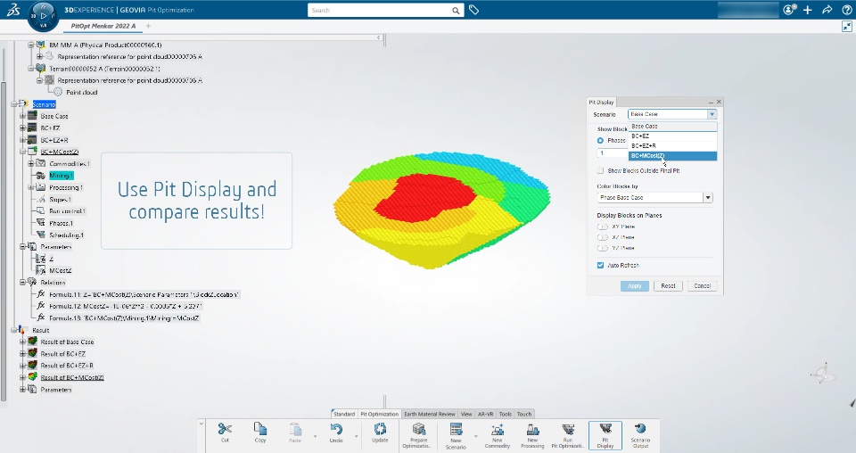Select the Phases radio button
The width and height of the screenshot is (856, 453).
(x=600, y=140)
